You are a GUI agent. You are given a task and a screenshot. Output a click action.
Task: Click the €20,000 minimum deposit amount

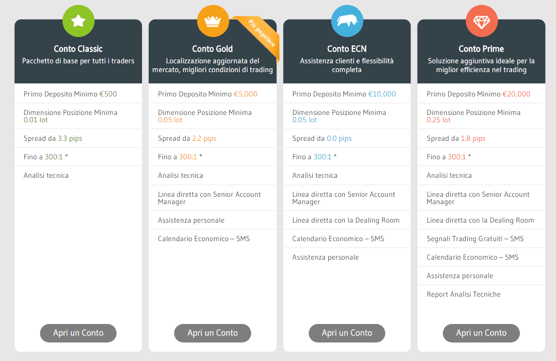click(516, 94)
